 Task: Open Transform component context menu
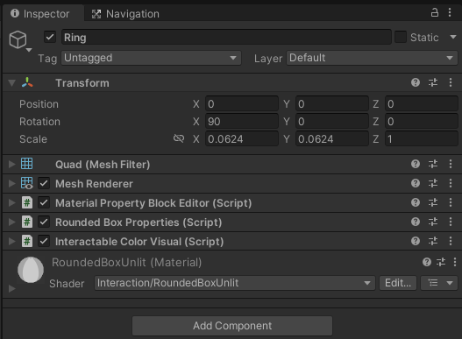[x=451, y=82]
